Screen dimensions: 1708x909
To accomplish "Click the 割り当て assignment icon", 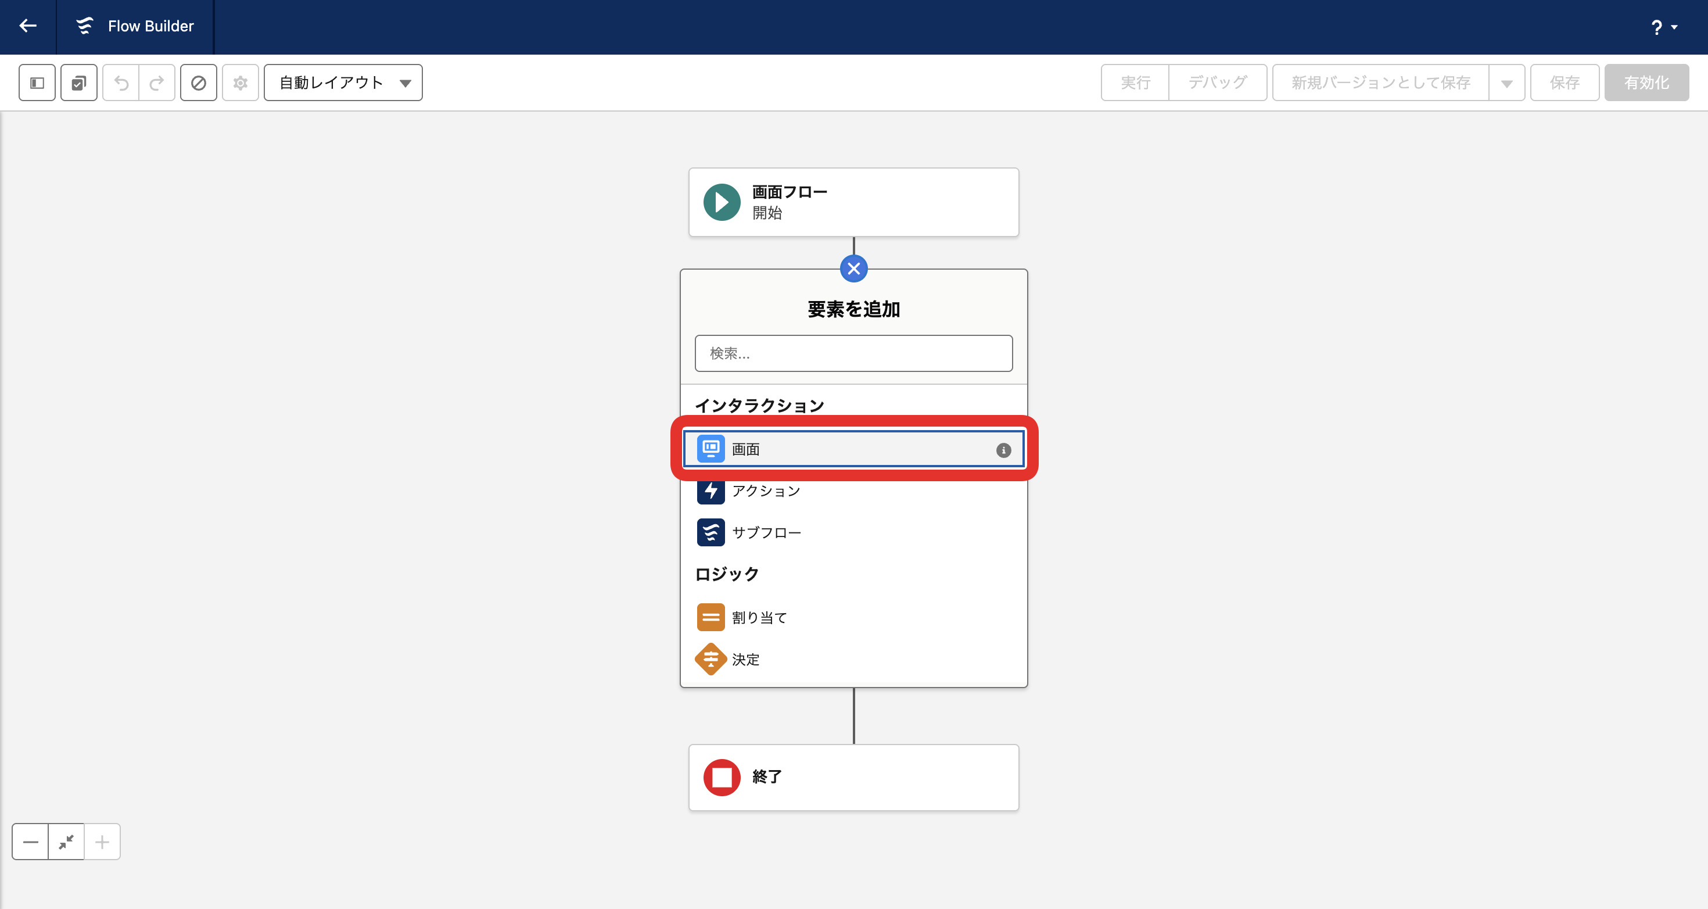I will point(711,617).
